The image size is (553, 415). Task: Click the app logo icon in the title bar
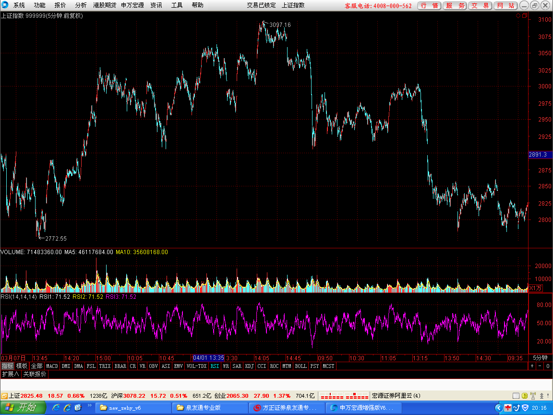(x=5, y=5)
